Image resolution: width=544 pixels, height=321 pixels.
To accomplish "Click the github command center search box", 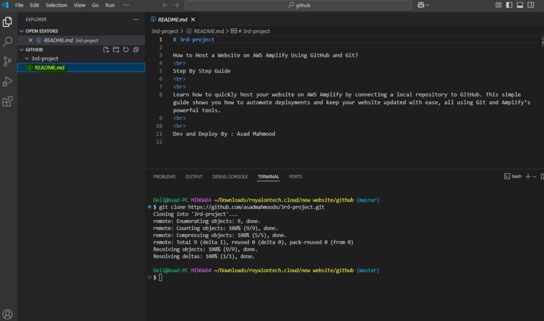I will [x=299, y=5].
